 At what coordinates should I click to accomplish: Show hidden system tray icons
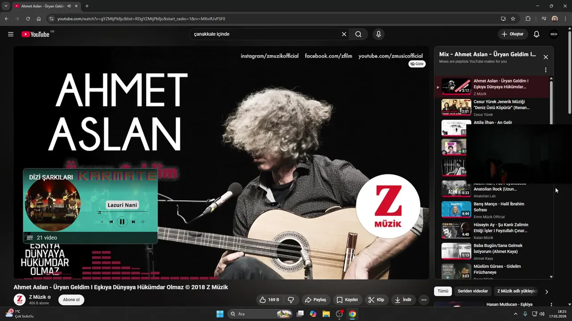coord(516,314)
